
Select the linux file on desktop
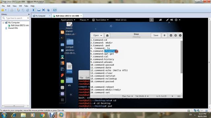coord(70,68)
